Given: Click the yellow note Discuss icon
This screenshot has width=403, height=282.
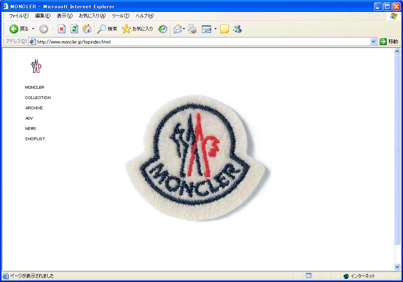Looking at the screenshot, I should [x=225, y=29].
